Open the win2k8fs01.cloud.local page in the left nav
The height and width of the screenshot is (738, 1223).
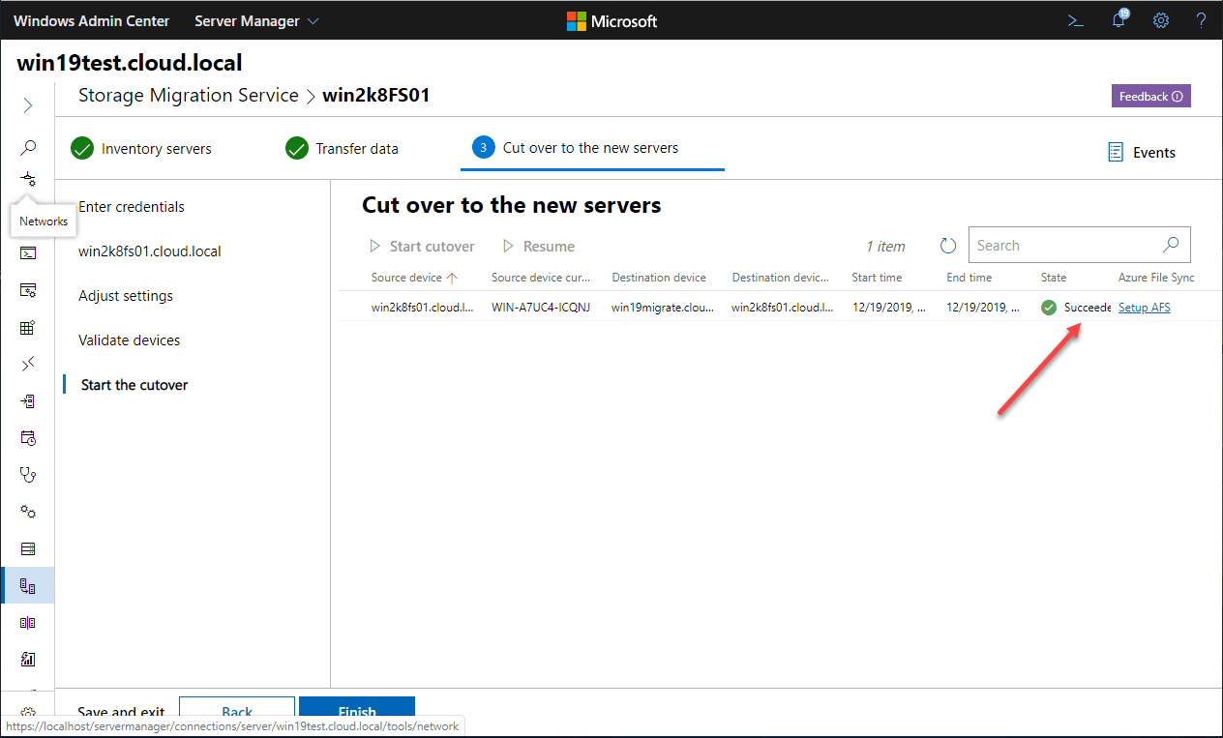pyautogui.click(x=150, y=251)
